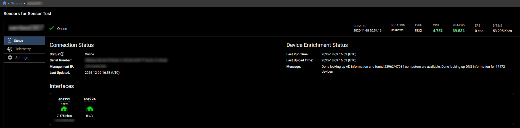Click the ens224 interface name

(x=90, y=99)
